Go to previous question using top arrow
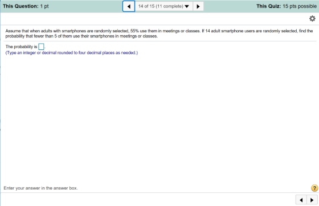The width and height of the screenshot is (319, 206). (129, 6)
